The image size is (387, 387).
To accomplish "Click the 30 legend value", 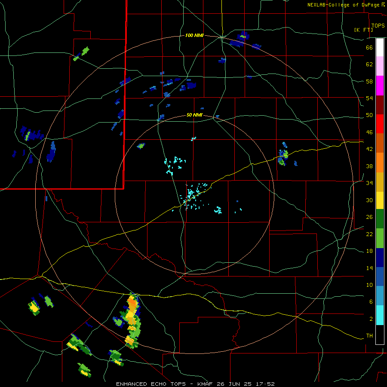I will tap(369, 200).
